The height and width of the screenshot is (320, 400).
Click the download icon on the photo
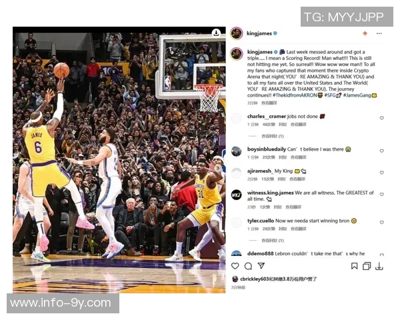[216, 33]
